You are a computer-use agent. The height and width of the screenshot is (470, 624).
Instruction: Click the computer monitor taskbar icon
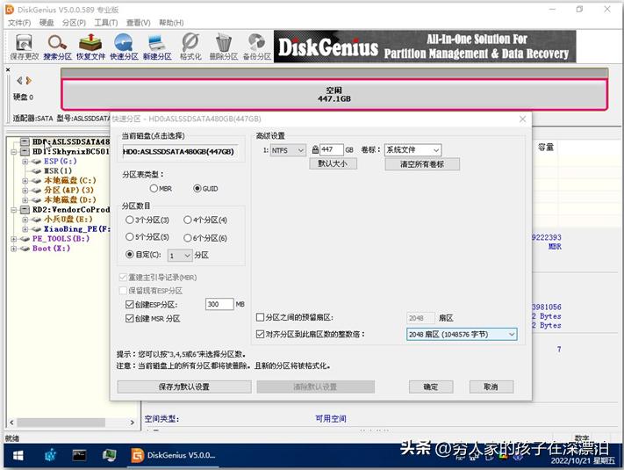[109, 455]
